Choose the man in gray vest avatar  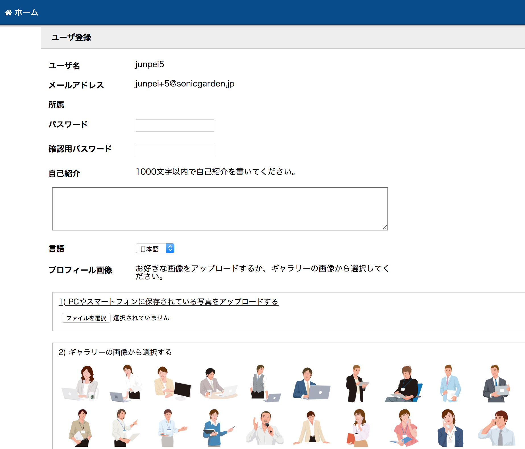(x=263, y=383)
